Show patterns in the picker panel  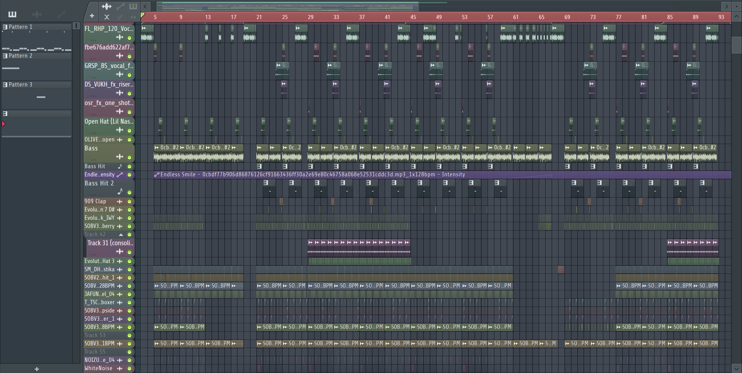coord(12,14)
